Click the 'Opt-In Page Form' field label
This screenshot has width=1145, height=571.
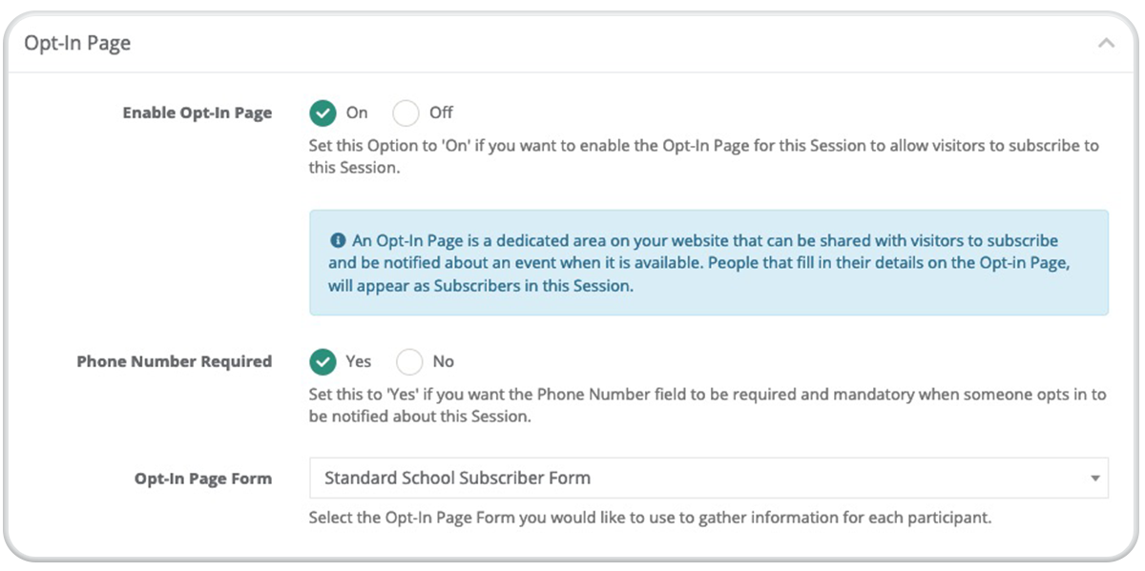[203, 479]
